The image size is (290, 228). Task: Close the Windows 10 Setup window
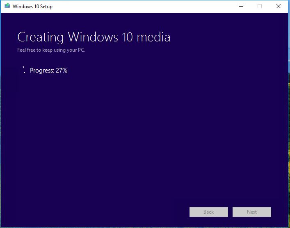(279, 6)
